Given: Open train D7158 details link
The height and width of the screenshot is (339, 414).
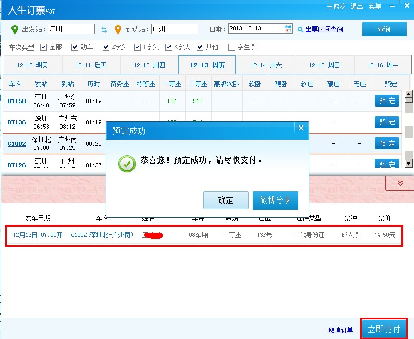Looking at the screenshot, I should point(17,101).
